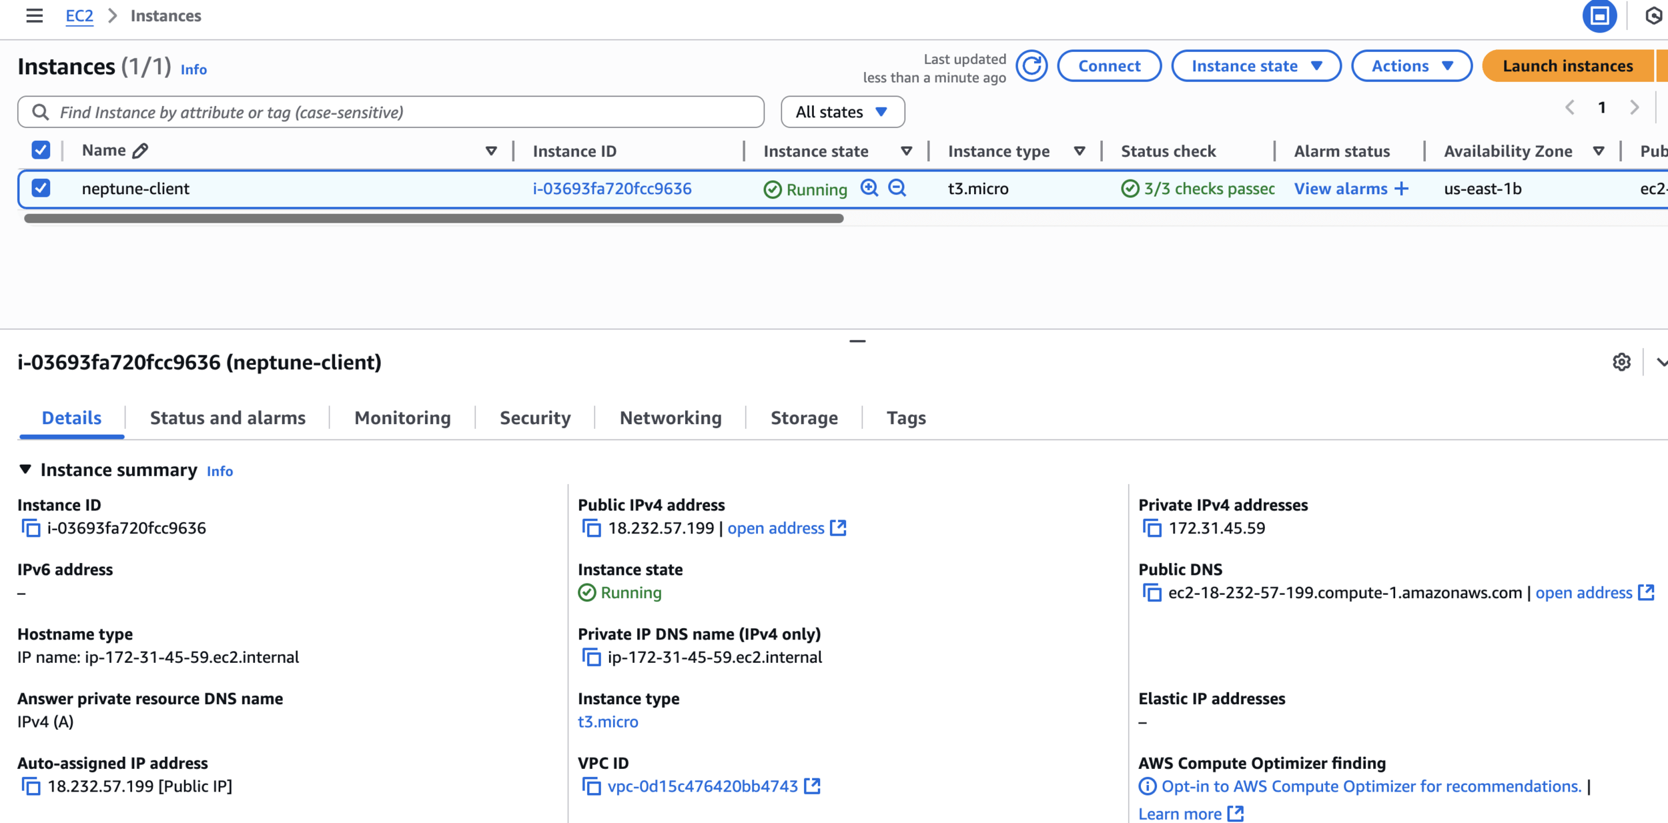Open the Instance state dropdown button
The height and width of the screenshot is (823, 1668).
(x=1256, y=66)
